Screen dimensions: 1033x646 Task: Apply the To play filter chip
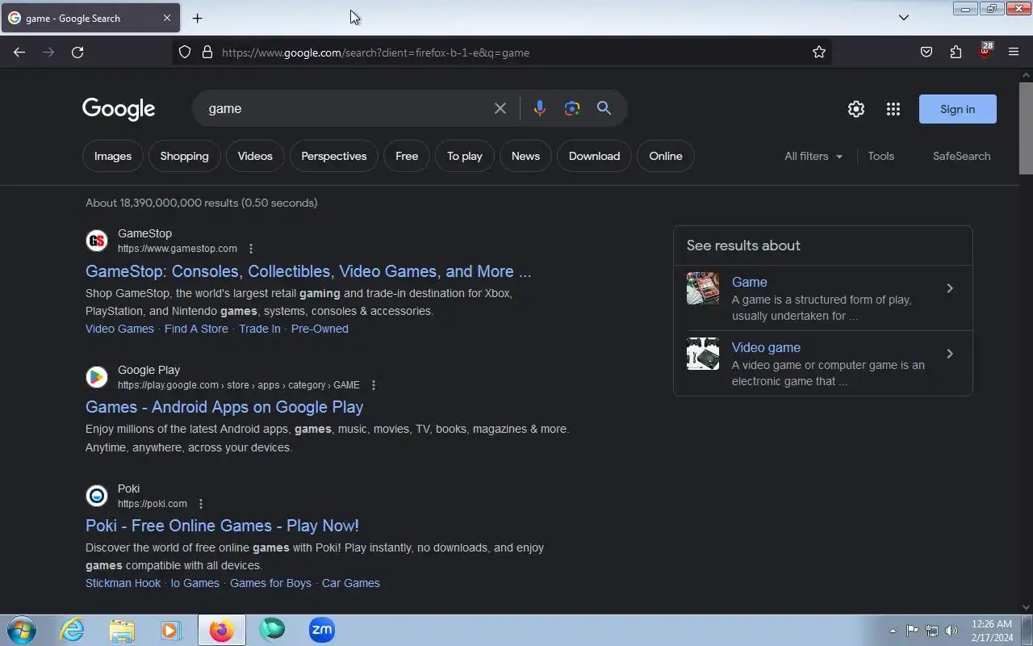pyautogui.click(x=465, y=156)
